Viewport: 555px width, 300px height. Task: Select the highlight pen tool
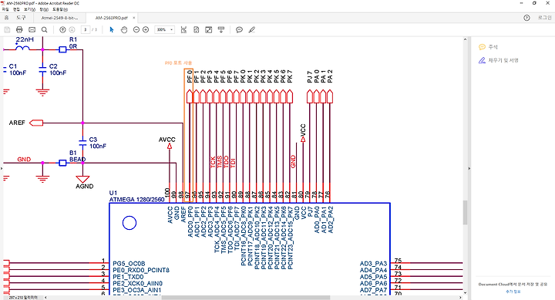pyautogui.click(x=251, y=30)
